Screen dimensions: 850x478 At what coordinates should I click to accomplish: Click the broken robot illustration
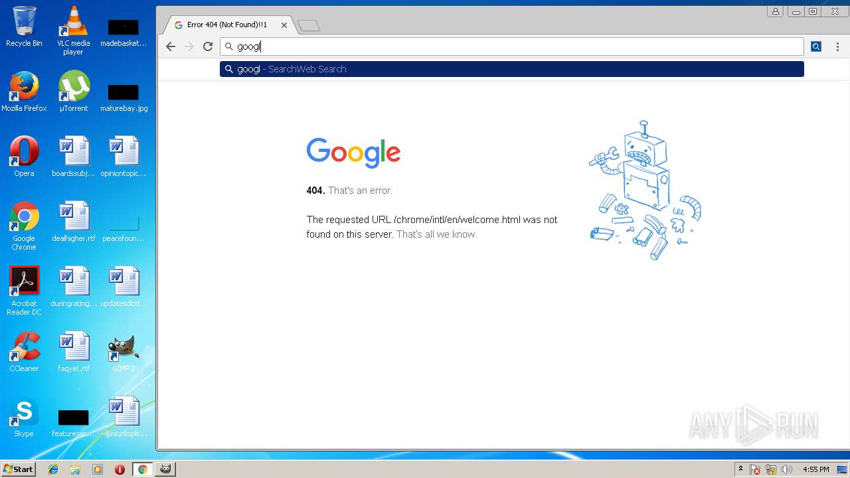pyautogui.click(x=645, y=190)
